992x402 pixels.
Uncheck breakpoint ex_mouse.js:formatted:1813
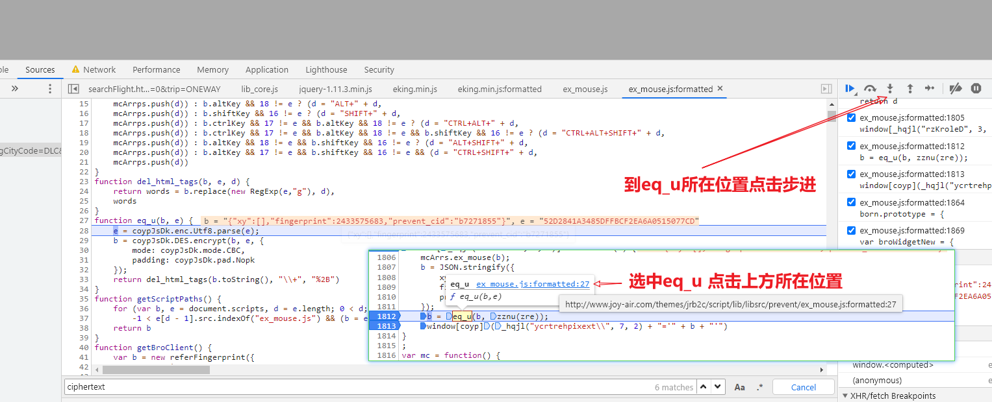click(851, 174)
